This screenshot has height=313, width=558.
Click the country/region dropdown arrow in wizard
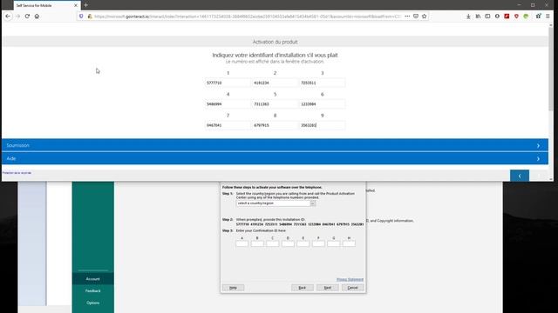pos(313,203)
